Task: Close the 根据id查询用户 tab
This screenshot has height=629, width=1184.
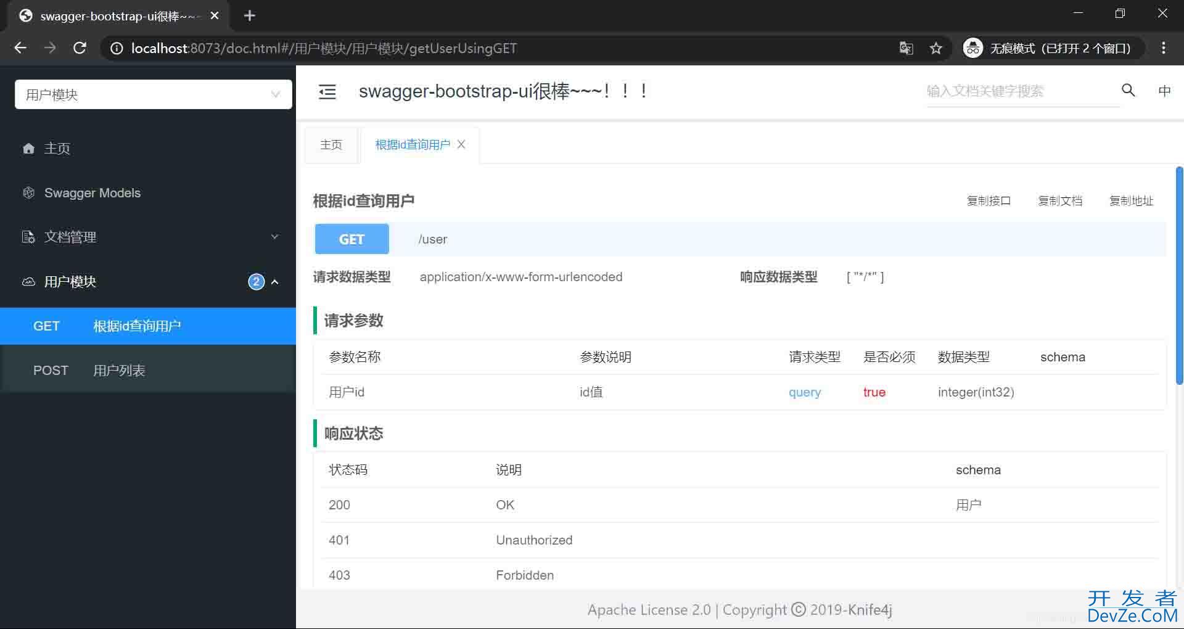Action: pos(461,144)
